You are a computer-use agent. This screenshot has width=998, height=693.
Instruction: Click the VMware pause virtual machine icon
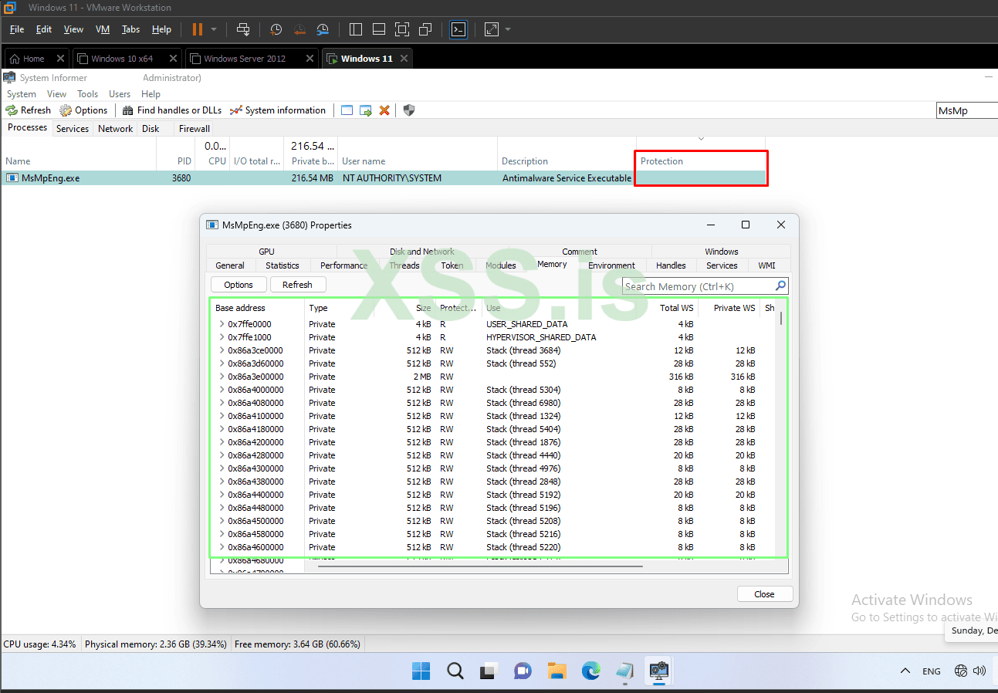(x=197, y=29)
